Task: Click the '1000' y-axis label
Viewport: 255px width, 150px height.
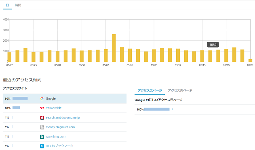Action: [6, 51]
